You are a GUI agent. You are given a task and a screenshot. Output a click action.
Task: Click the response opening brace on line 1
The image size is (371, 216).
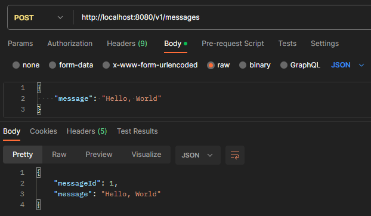point(39,172)
